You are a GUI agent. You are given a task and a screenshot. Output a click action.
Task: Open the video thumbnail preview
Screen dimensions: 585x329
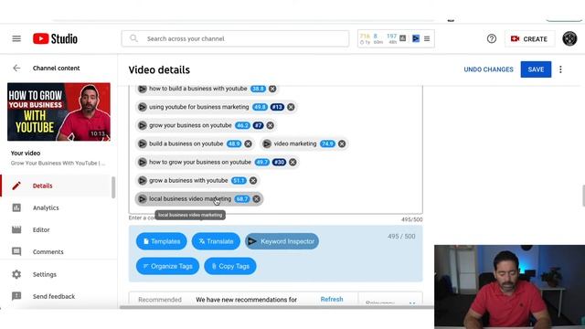[58, 111]
